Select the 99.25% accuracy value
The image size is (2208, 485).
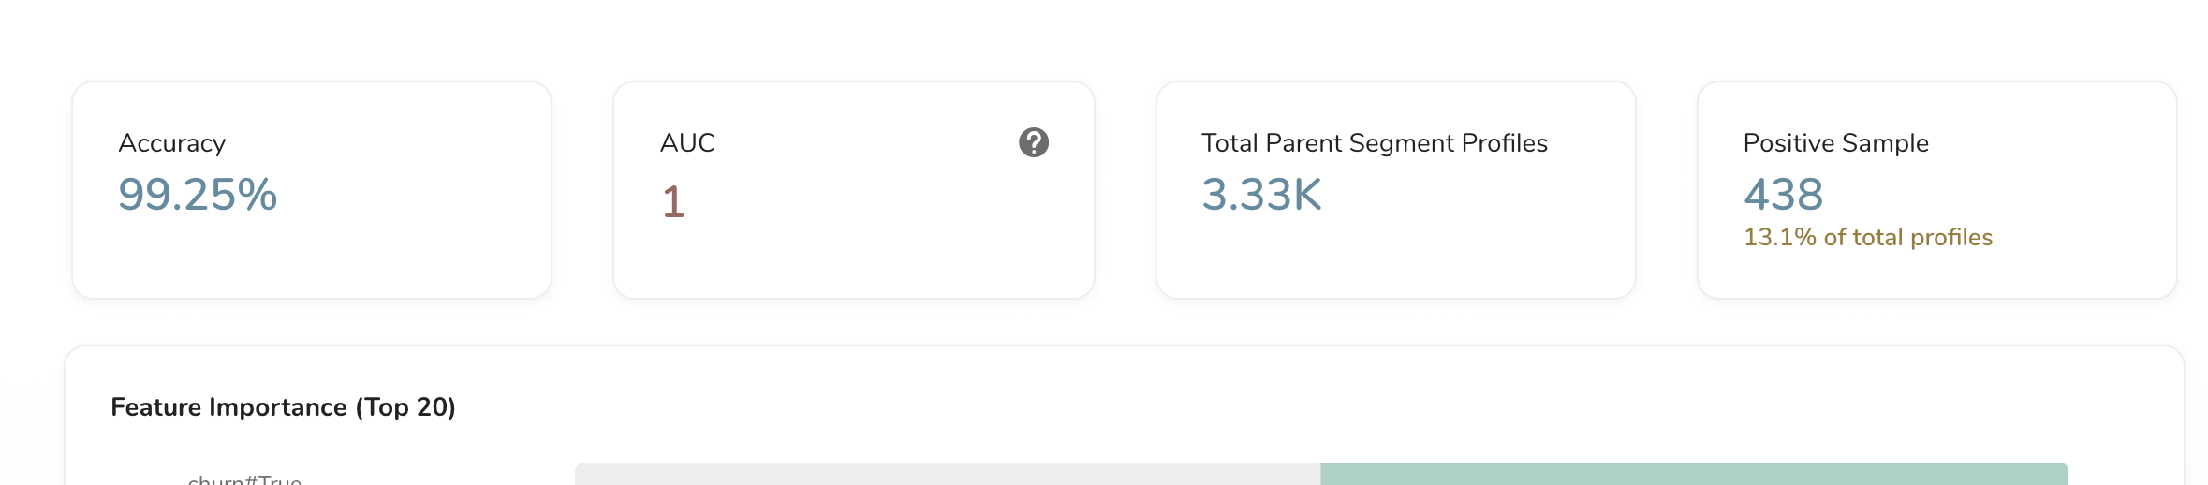click(x=197, y=195)
